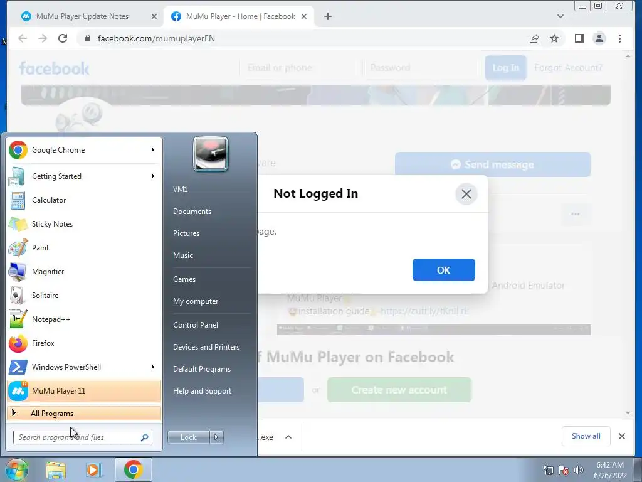
Task: Bookmark this page with star icon
Action: tap(554, 38)
